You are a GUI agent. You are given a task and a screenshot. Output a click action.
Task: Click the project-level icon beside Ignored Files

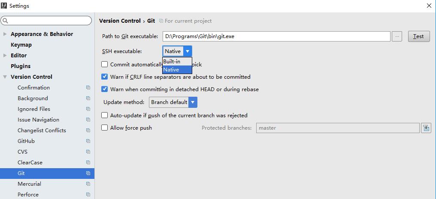(x=88, y=109)
